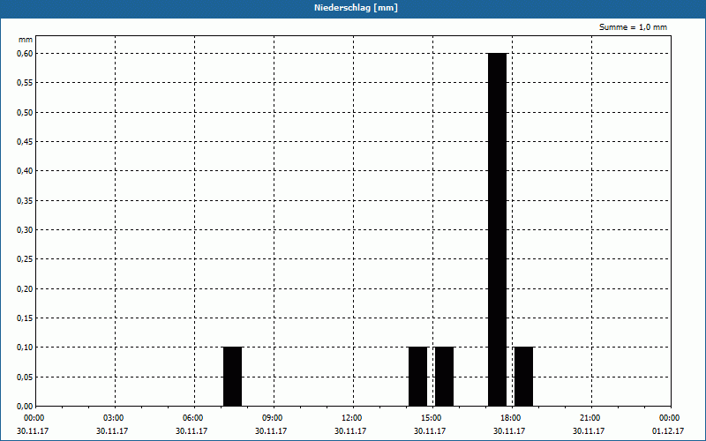Click the '01.12.17' date label
Viewport: 706px width, 441px height.
point(668,430)
